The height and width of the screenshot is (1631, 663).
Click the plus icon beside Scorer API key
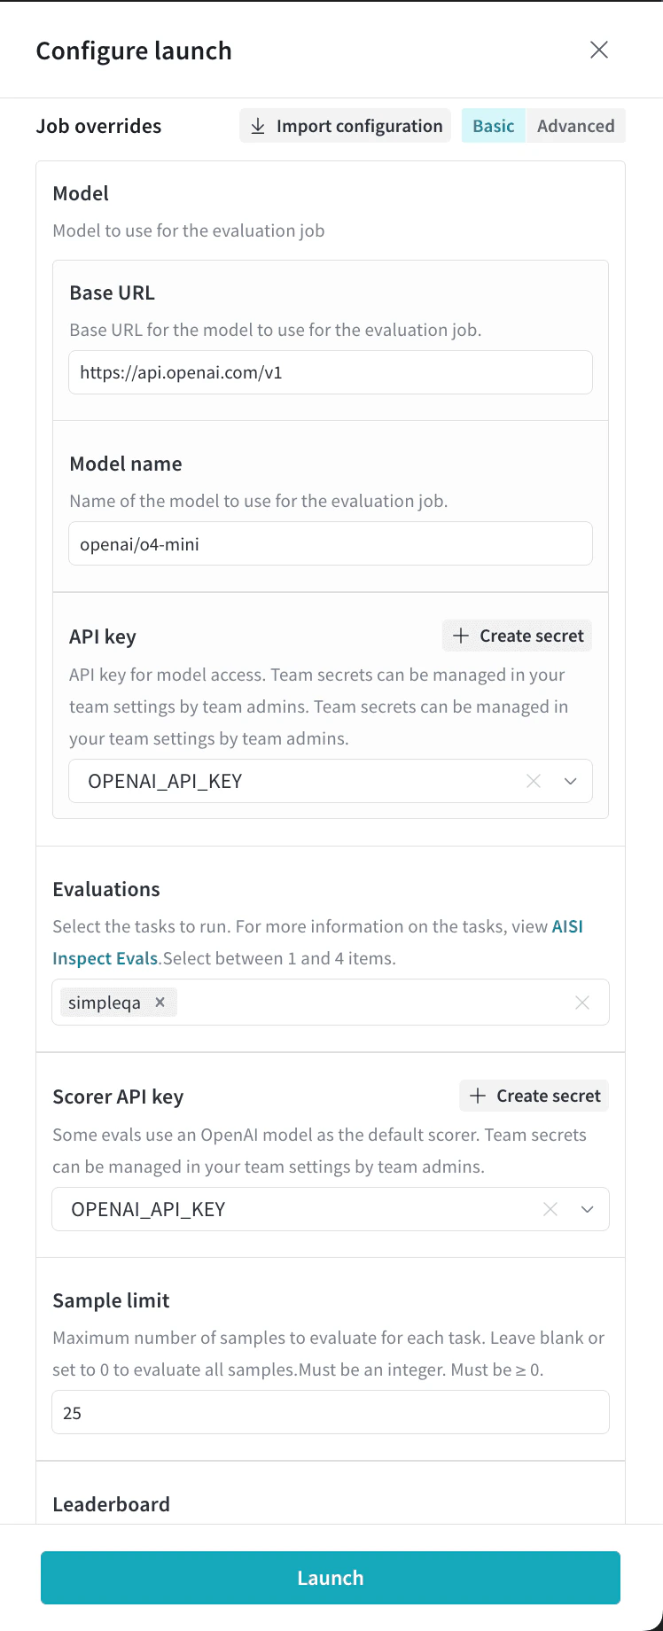tap(478, 1096)
